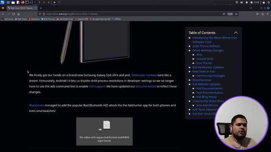Jump to Kali Website Updates section
Viewport: 271px width, 152px height.
click(x=206, y=84)
